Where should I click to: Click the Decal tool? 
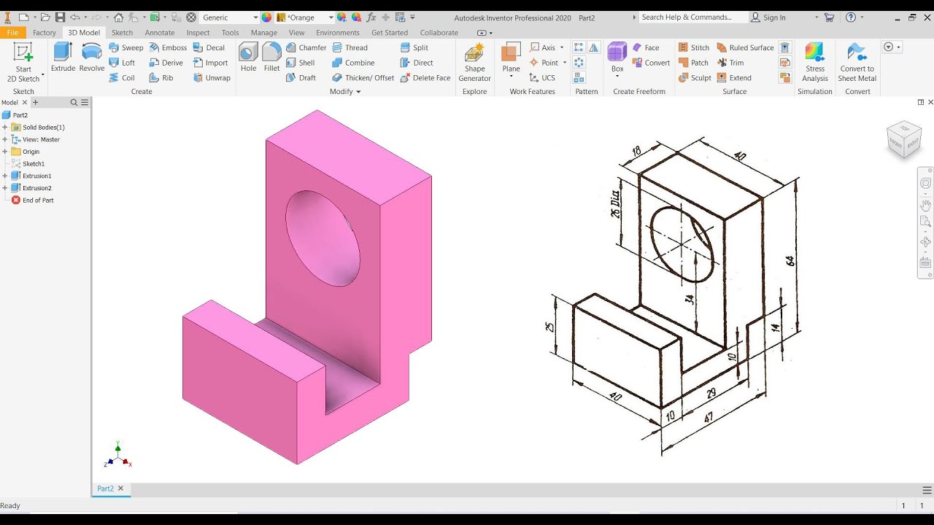[x=209, y=47]
